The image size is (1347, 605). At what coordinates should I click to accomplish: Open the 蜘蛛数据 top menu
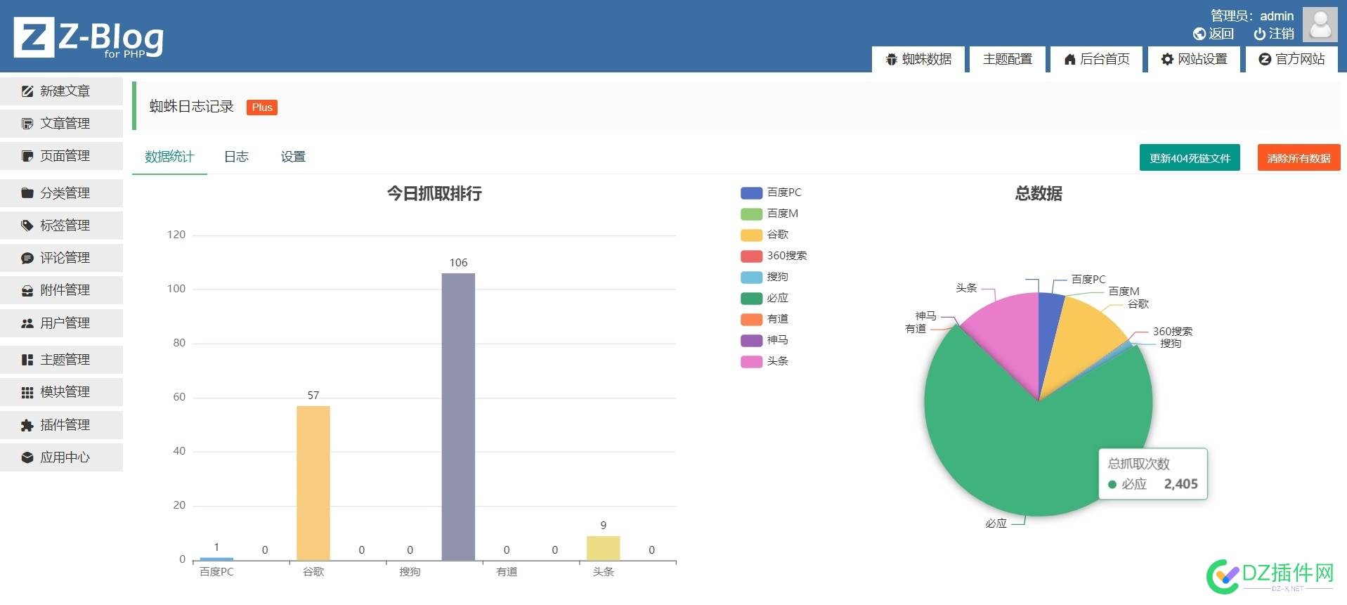click(918, 59)
